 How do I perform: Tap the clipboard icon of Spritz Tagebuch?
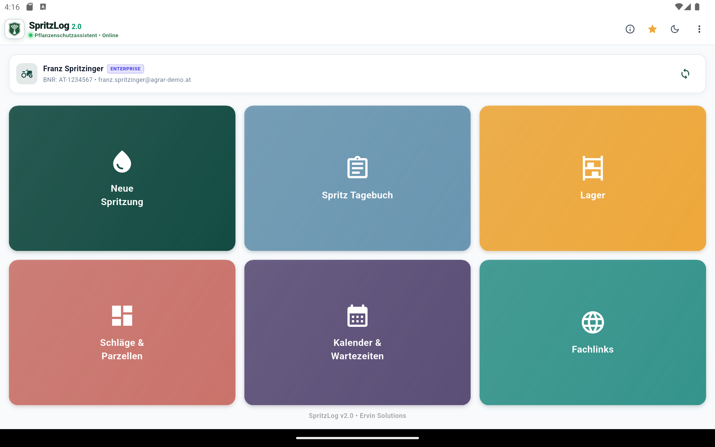tap(357, 167)
